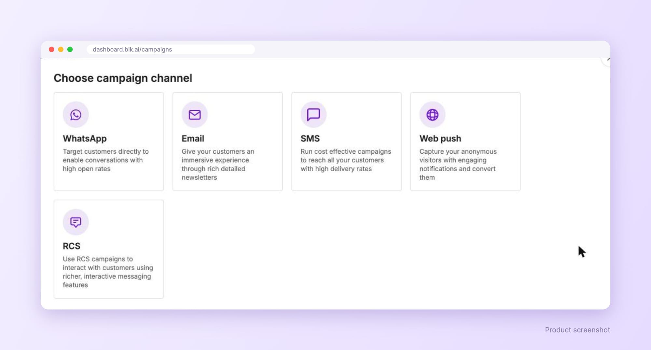Select the WhatsApp card title
This screenshot has width=651, height=350.
tap(85, 139)
